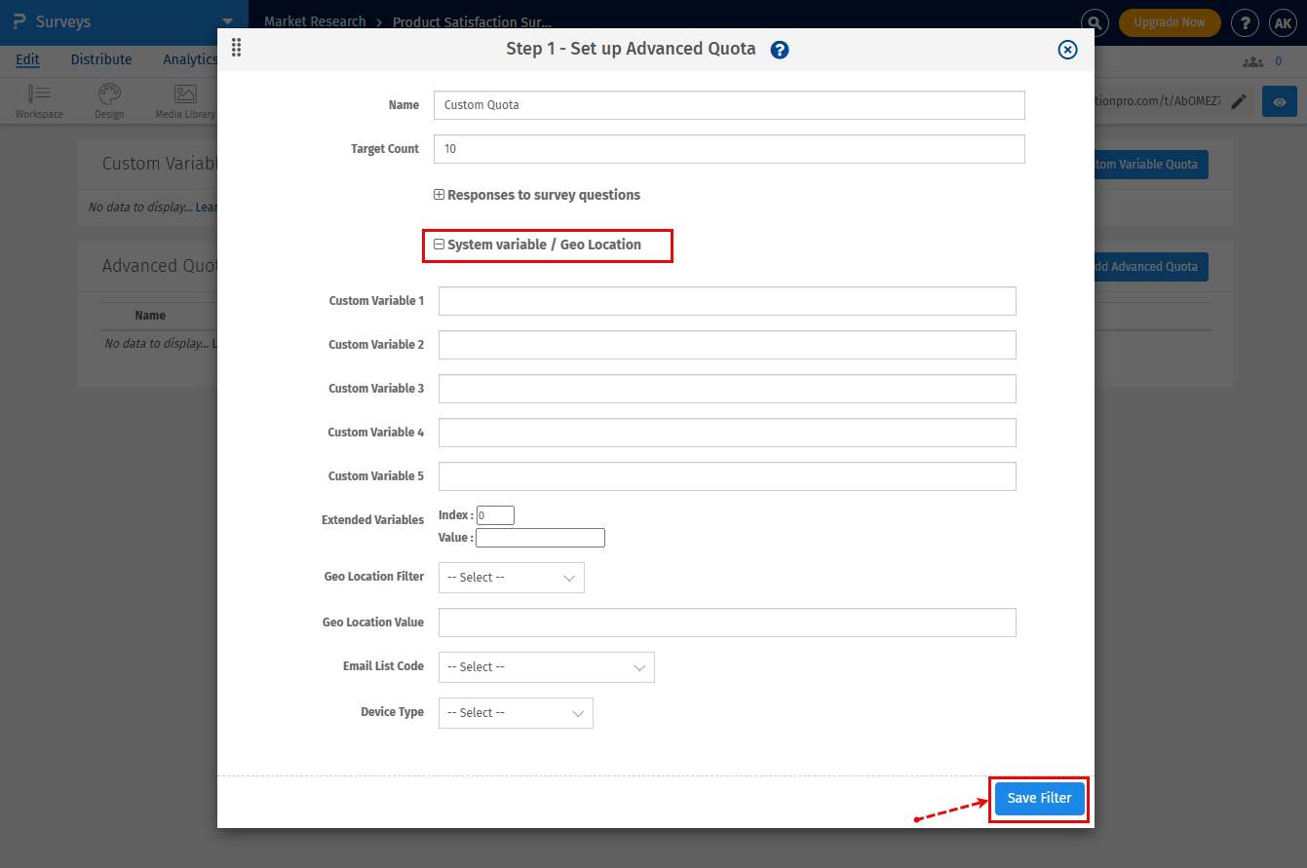Open Design using the palette icon
Image resolution: width=1307 pixels, height=868 pixels.
108,94
